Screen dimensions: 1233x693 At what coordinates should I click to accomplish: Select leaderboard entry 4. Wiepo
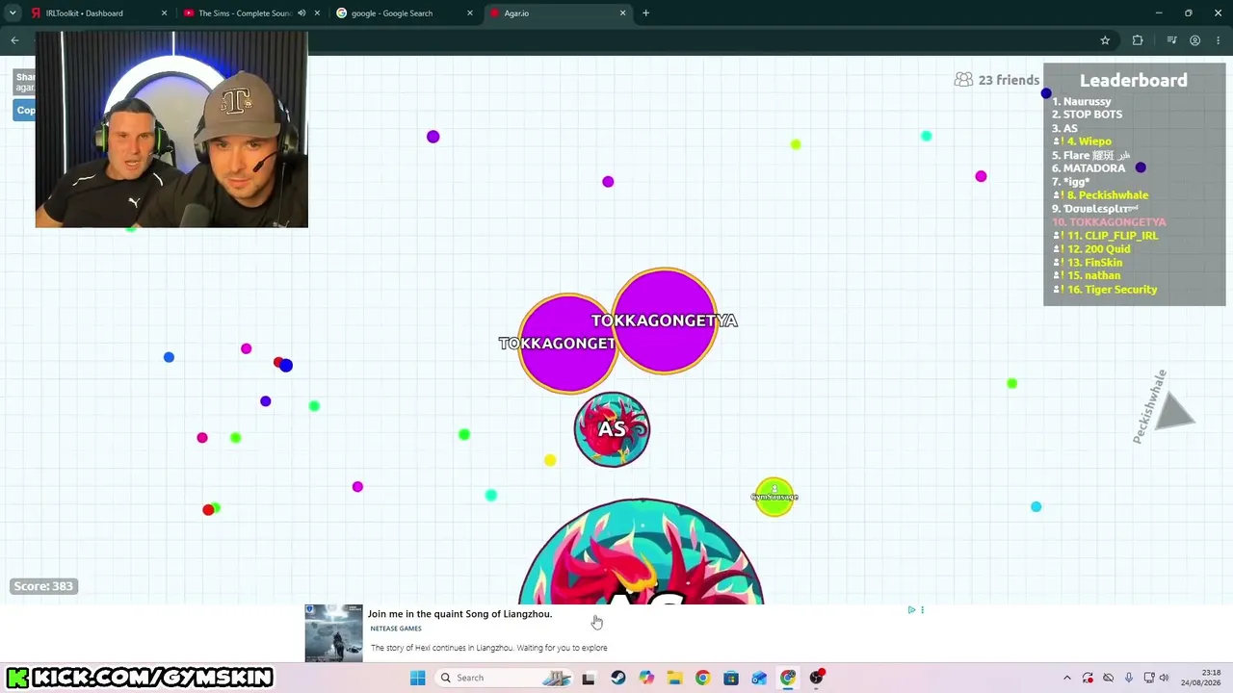coord(1089,141)
